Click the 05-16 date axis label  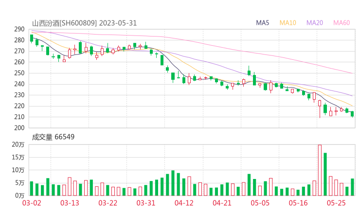coord(298,203)
